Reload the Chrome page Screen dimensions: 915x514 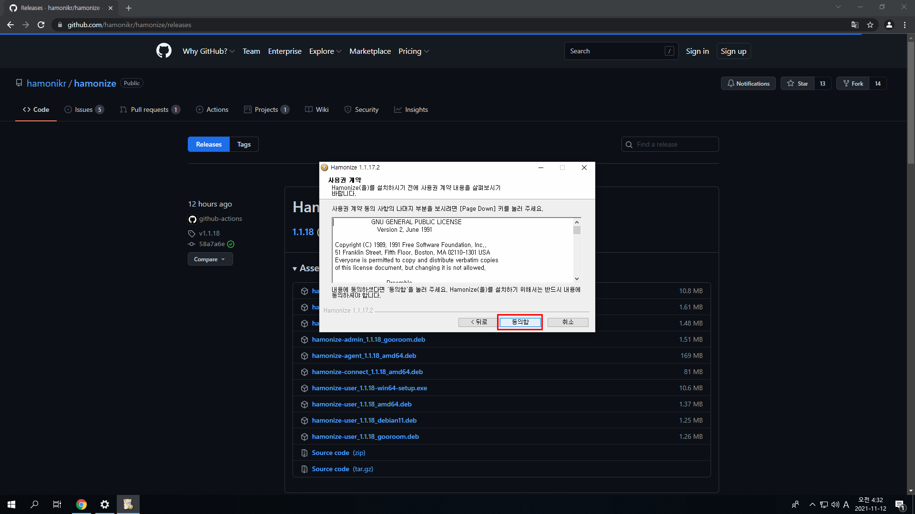[41, 25]
